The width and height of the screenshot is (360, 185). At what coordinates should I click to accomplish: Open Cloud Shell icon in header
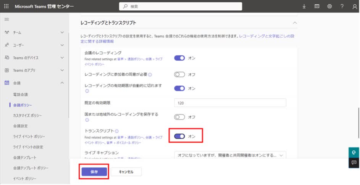tap(317, 6)
